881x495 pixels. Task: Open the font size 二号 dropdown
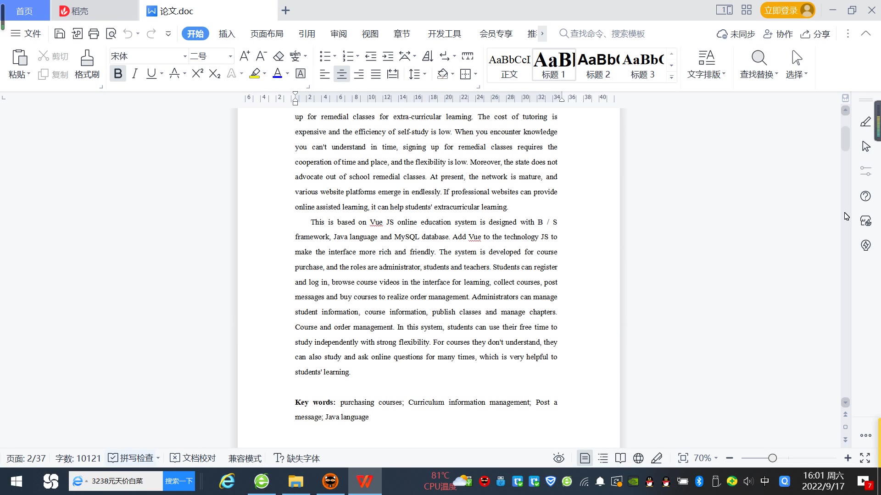(x=230, y=56)
